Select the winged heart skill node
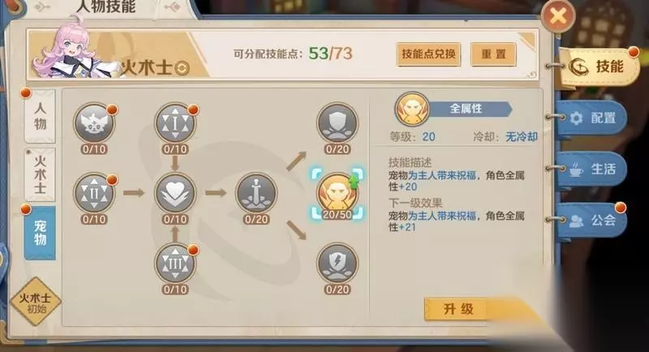Screen dimensions: 649x352 point(175,193)
